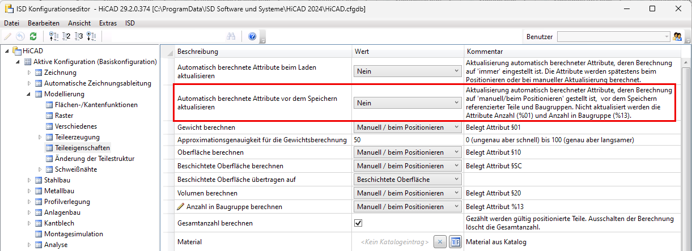Screen dimensions: 692x251
Task: Open the Beschichtete Oberfläche berechnen dropdown
Action: pyautogui.click(x=407, y=166)
